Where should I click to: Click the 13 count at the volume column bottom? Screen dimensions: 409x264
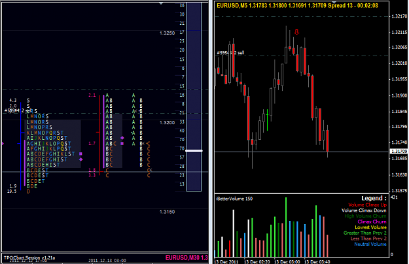[182, 184]
